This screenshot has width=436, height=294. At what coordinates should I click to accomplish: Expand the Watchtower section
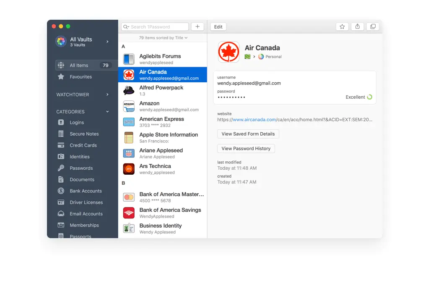(x=107, y=94)
